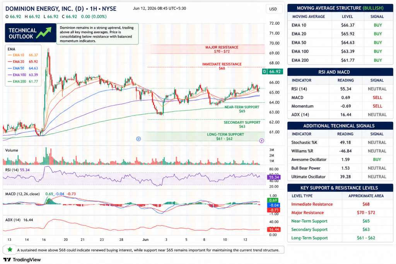Click Immediate Resistance row in levels table
The width and height of the screenshot is (396, 264).
pos(340,204)
